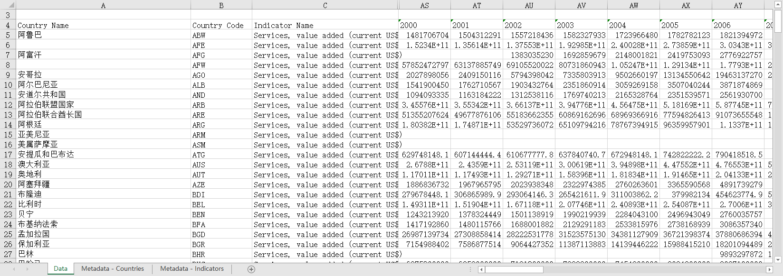Screen dimensions: 783x276
Task: Select column AT header
Action: pyautogui.click(x=477, y=5)
